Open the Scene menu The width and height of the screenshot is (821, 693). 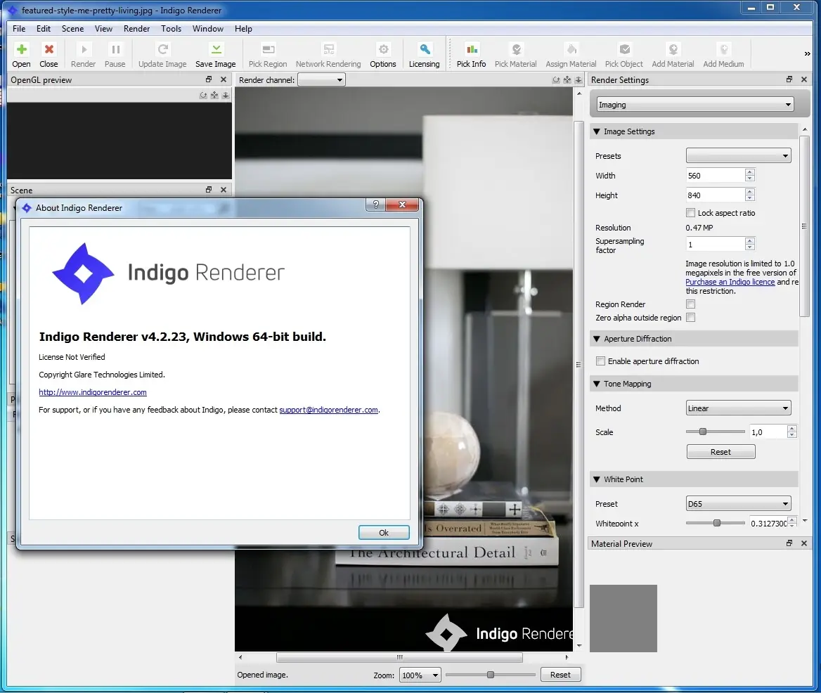pos(73,28)
